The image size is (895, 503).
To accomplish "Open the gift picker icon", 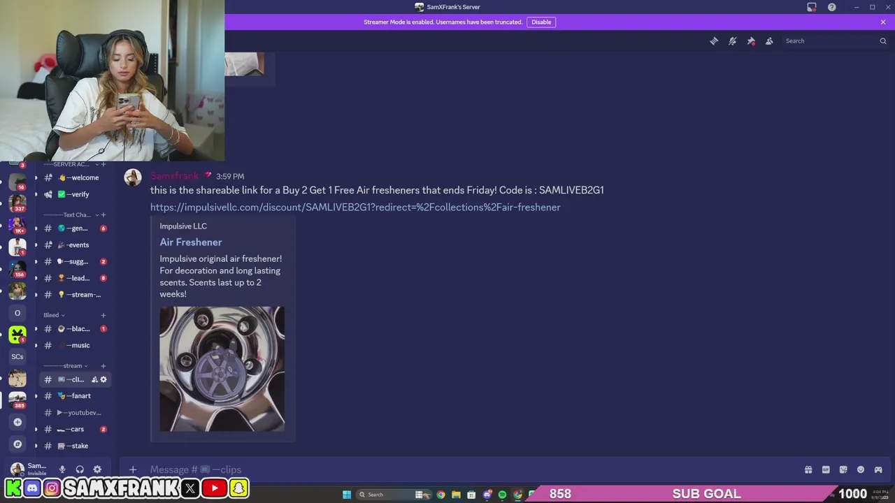I will tap(808, 469).
